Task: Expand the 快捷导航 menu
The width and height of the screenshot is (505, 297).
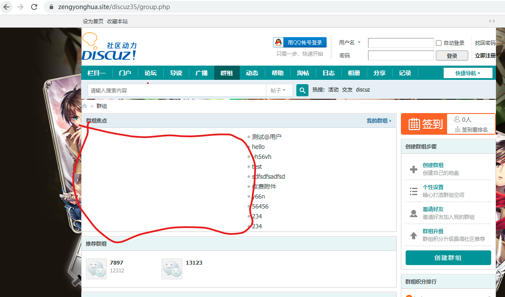Action: [468, 73]
